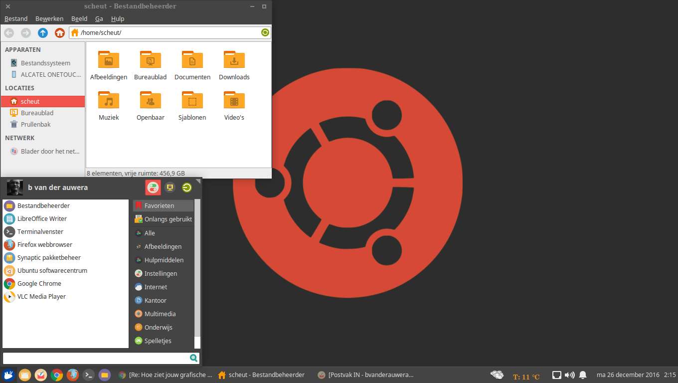This screenshot has width=678, height=383.
Task: Launch Firefox webbrowser from the menu
Action: coord(65,244)
